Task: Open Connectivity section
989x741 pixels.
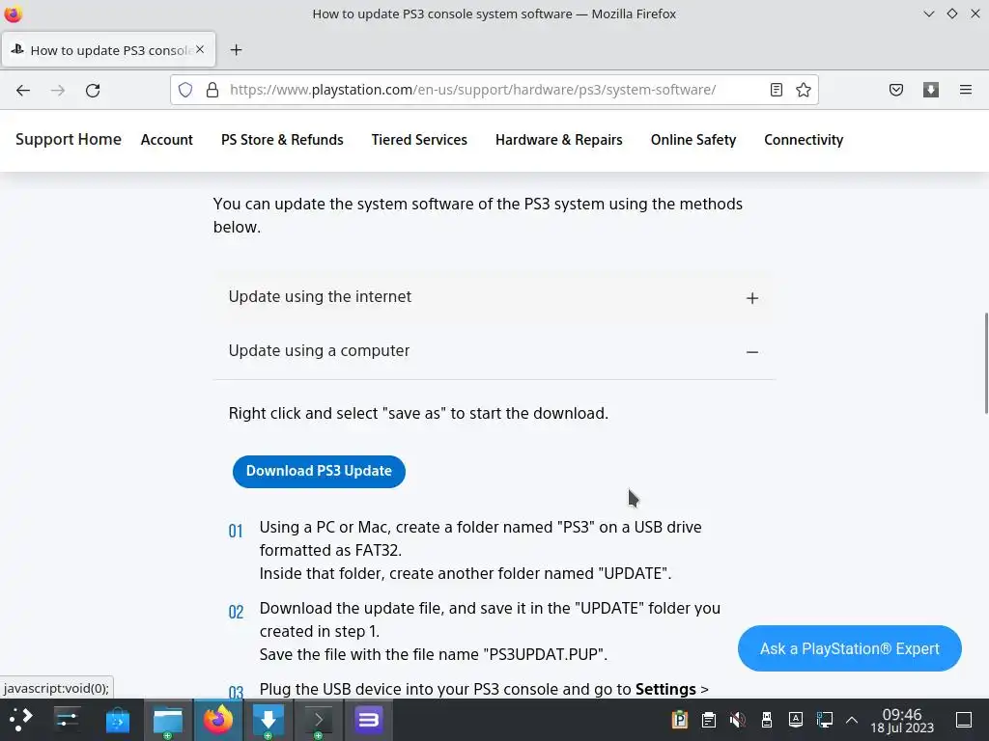Action: (804, 140)
